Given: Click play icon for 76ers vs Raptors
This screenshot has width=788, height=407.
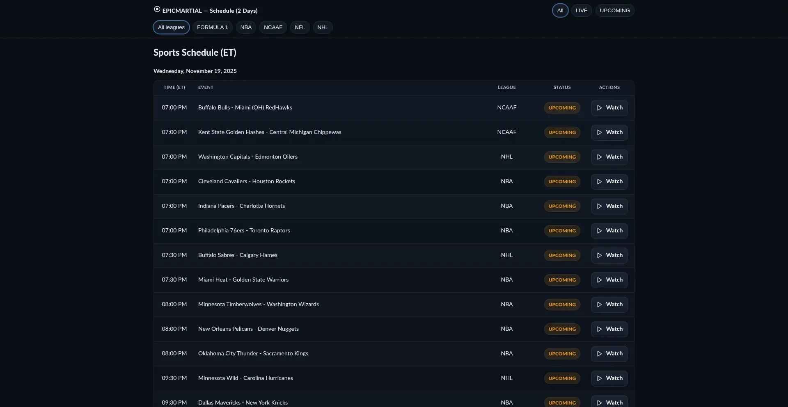Looking at the screenshot, I should click(599, 231).
